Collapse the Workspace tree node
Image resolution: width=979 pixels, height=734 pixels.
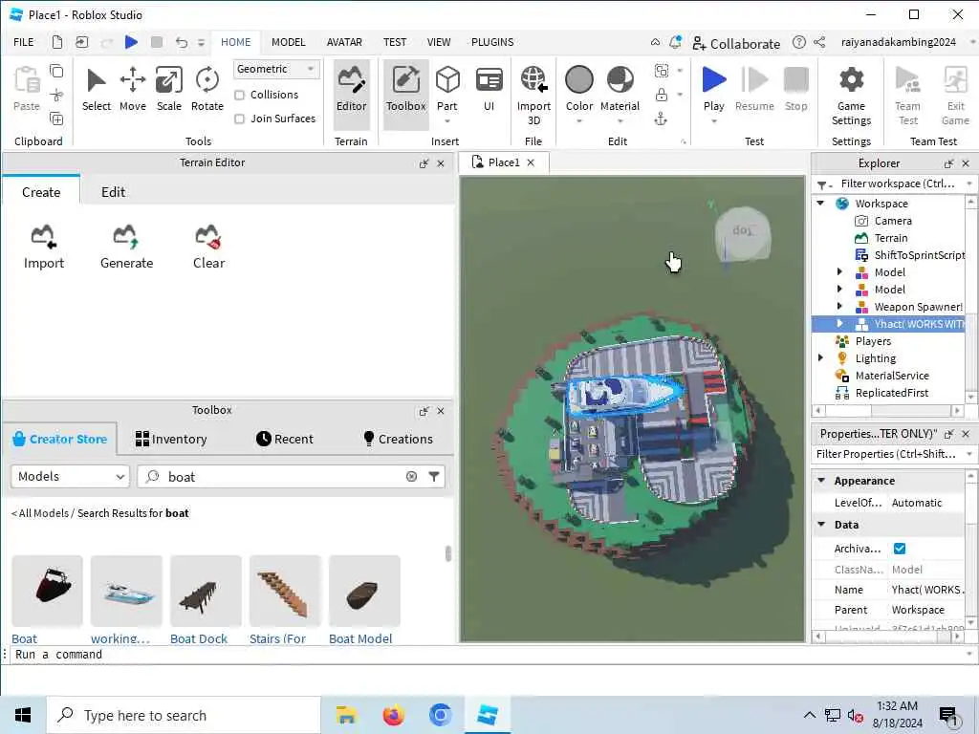821,203
